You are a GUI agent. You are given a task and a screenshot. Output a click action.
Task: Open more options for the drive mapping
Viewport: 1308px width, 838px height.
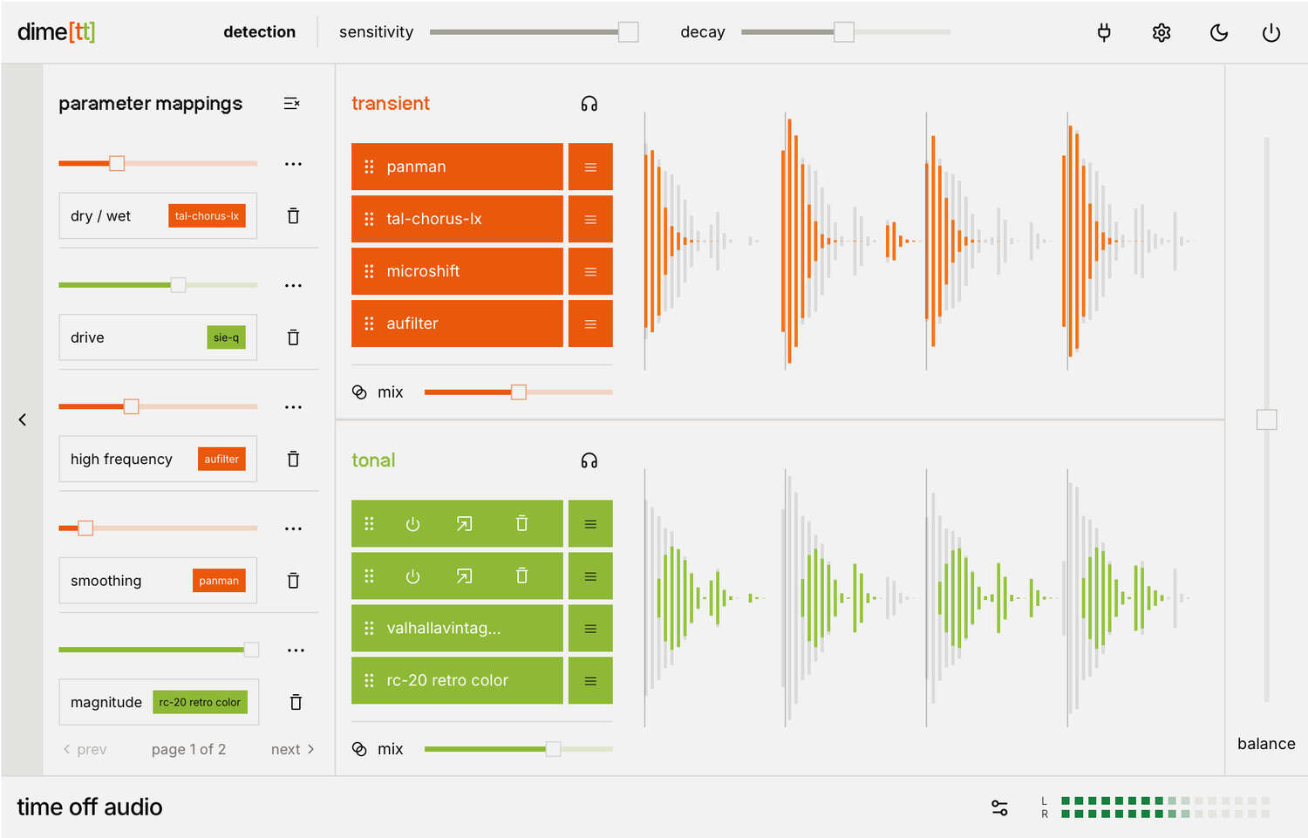click(293, 286)
